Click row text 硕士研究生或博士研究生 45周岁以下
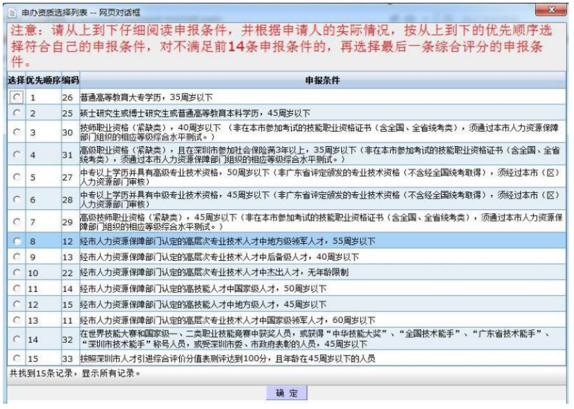Viewport: 574px width, 409px height. [195, 113]
